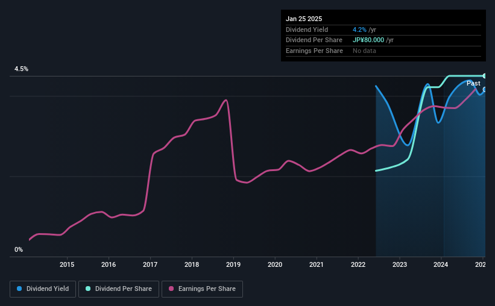
Task: Click the blue endpoint marker on Dividend Yield line
Action: 485,90
